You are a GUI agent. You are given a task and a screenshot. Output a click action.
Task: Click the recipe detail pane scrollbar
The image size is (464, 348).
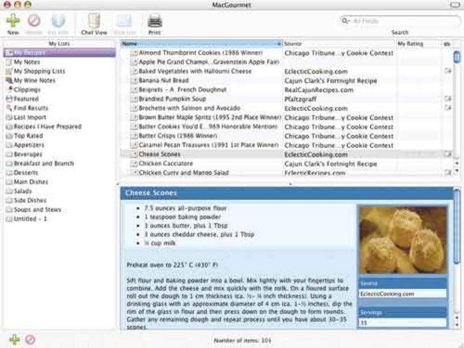click(457, 226)
